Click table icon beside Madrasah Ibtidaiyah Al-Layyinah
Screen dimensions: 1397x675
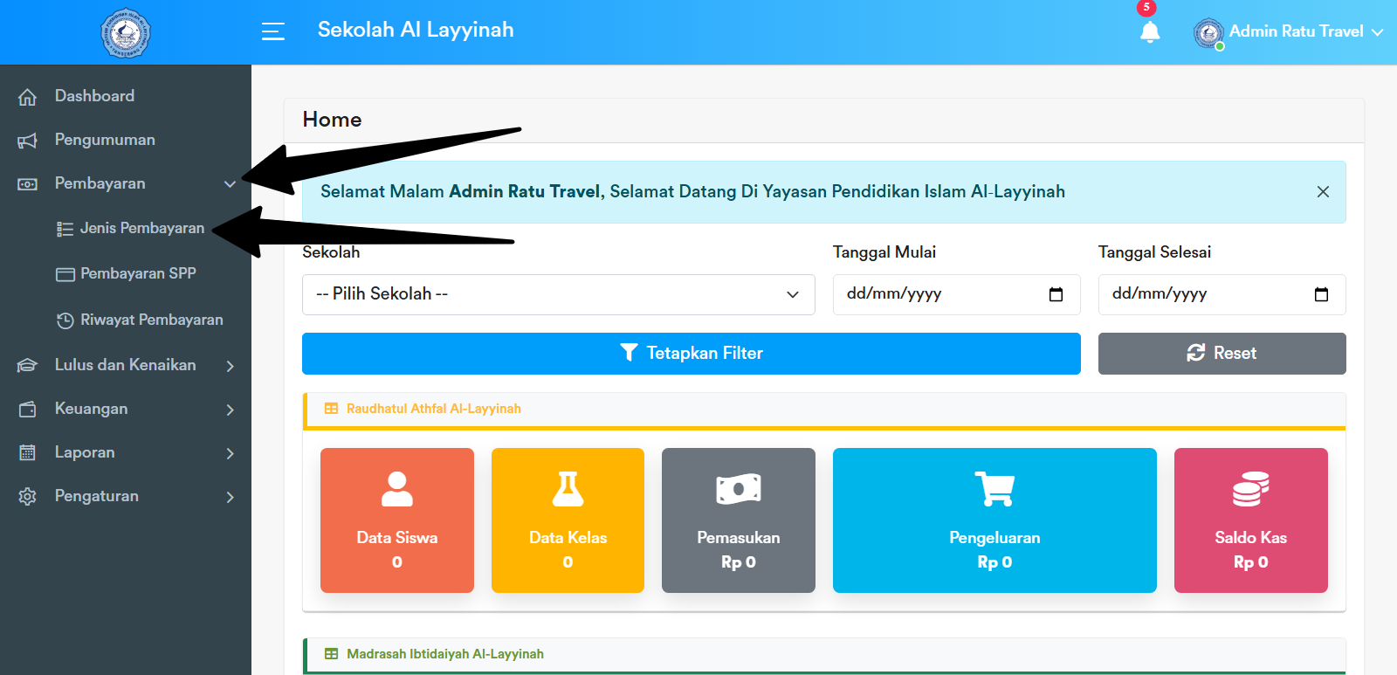click(331, 654)
